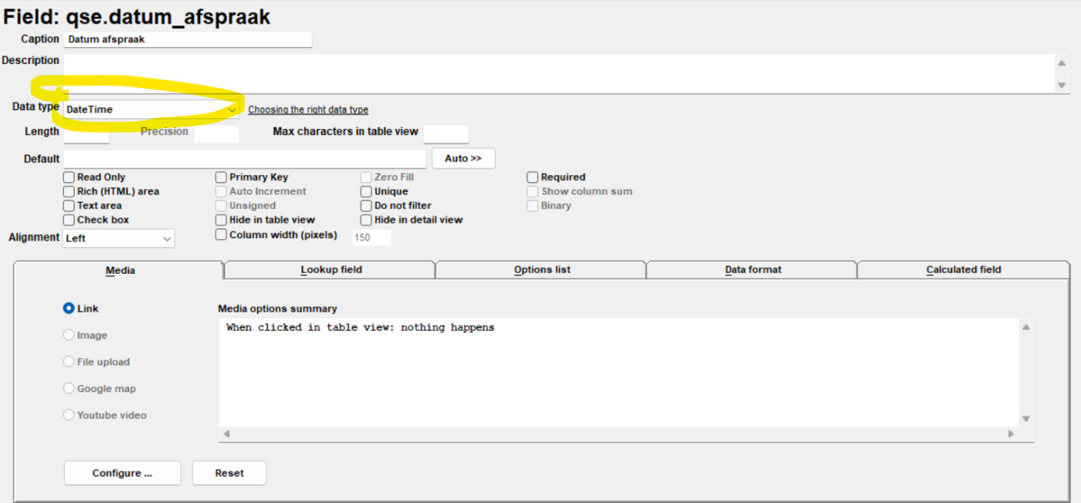Open the Alignment dropdown set to Left
This screenshot has height=503, width=1081.
[x=119, y=238]
